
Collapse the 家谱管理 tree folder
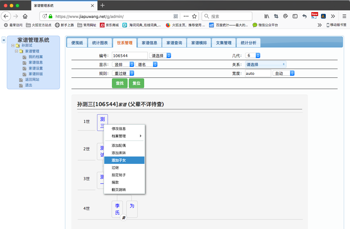tap(16, 51)
